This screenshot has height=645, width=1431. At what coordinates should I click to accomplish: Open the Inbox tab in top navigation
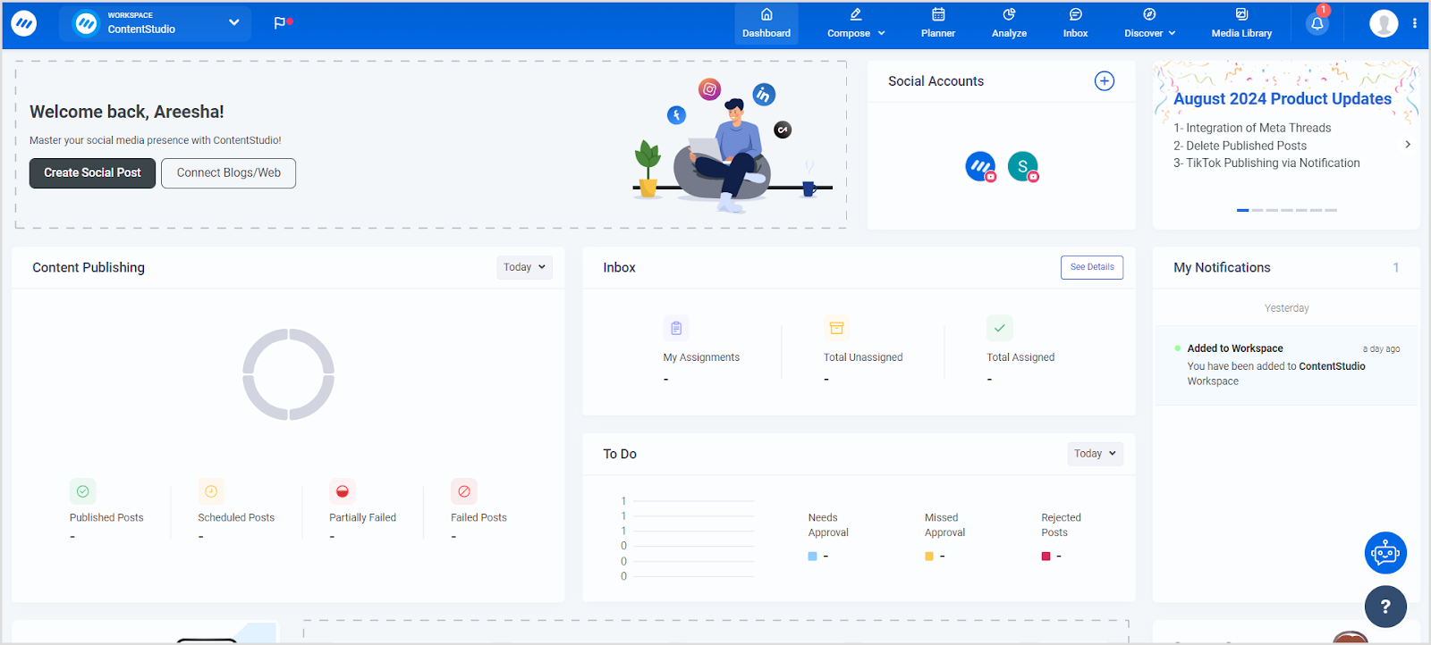coord(1075,23)
